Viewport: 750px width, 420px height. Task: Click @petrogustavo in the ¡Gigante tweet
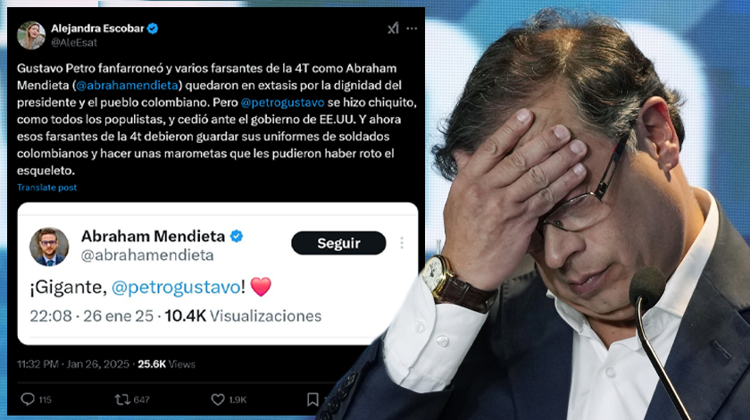tap(176, 287)
